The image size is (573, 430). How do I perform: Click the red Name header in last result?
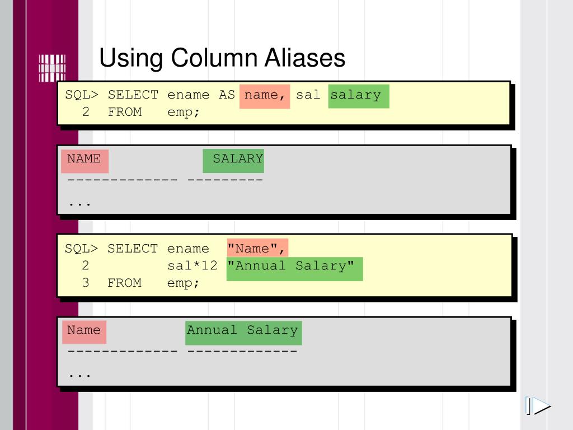84,330
